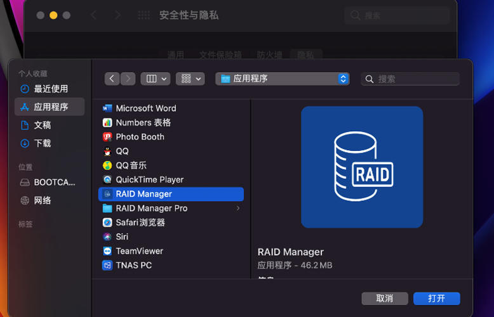
Task: Click forward chevron in 安全性与隐私 window
Action: point(118,15)
